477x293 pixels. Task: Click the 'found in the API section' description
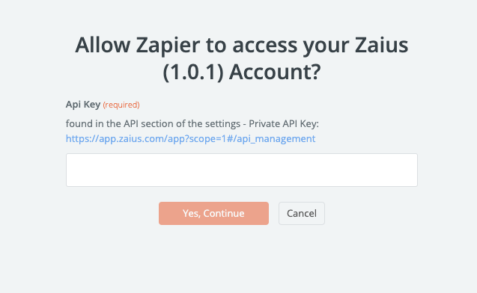pos(192,124)
